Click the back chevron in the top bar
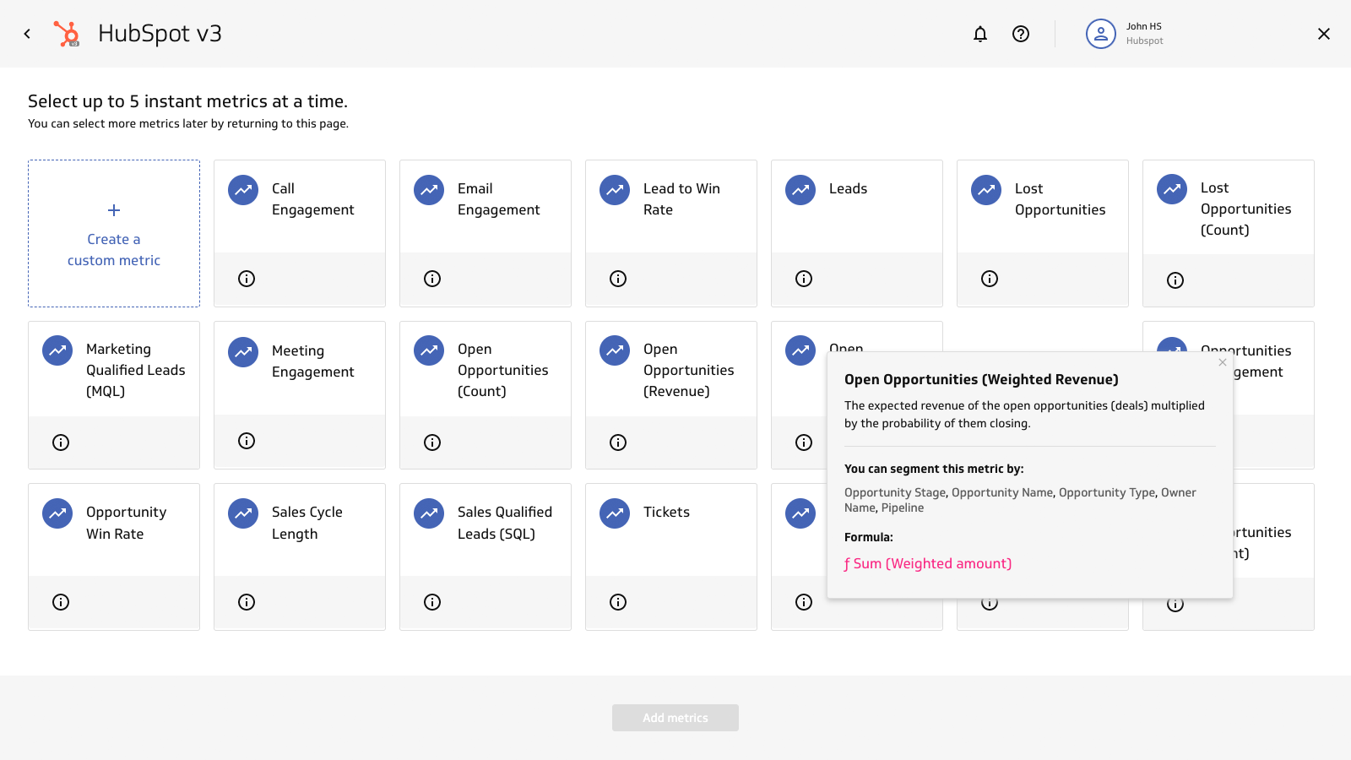Screen dimensions: 1351x760 point(27,34)
